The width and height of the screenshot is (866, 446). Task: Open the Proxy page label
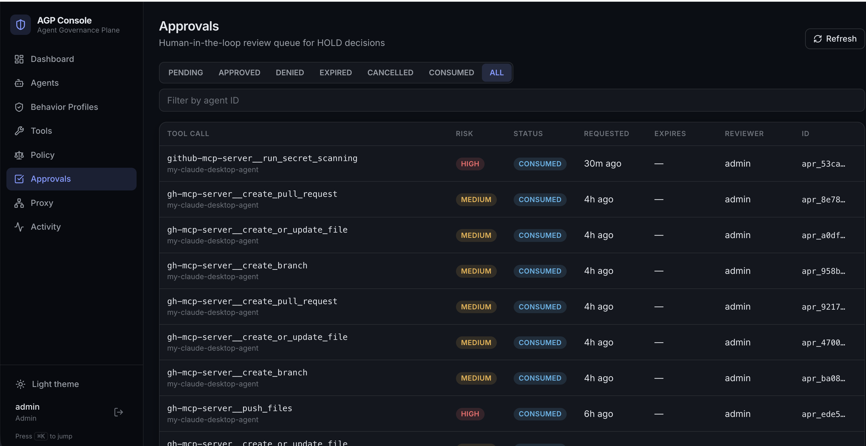pos(42,203)
